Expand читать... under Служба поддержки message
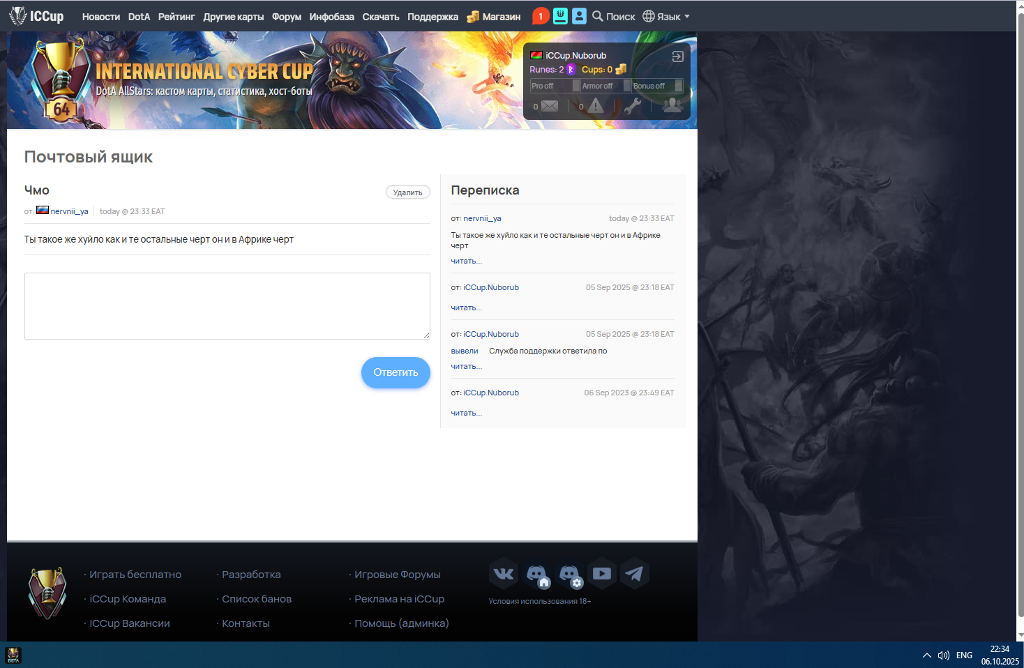 [x=466, y=366]
